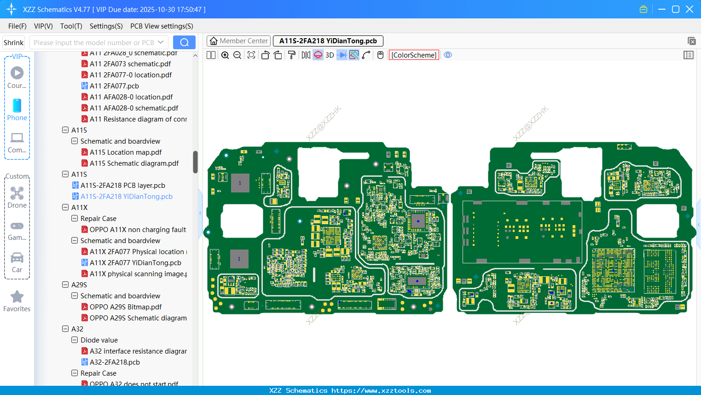The width and height of the screenshot is (701, 395).
Task: Toggle the diode value display
Action: [x=342, y=55]
